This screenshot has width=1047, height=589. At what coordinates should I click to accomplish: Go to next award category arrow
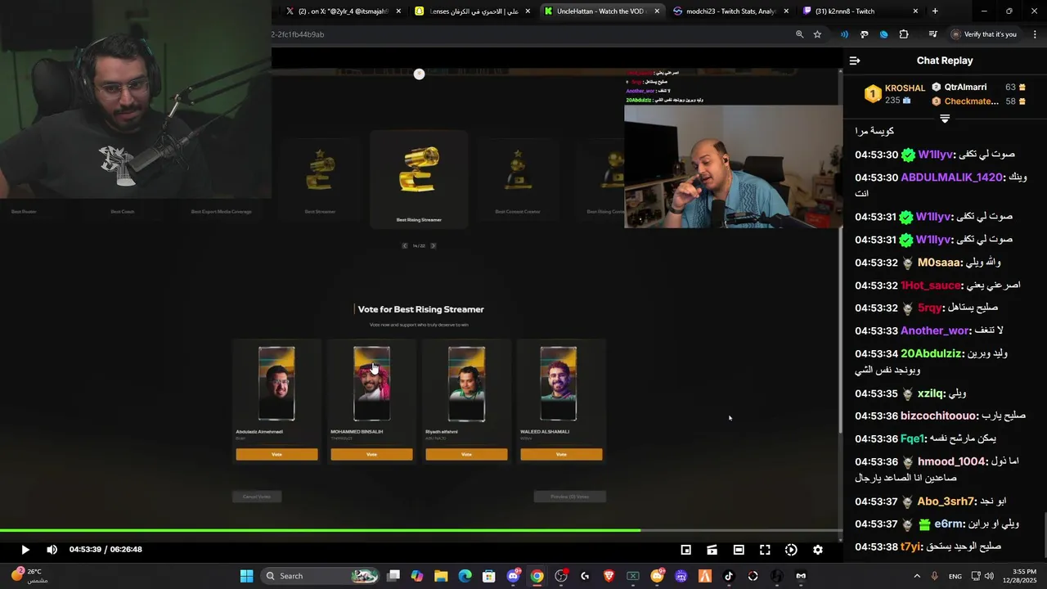coord(433,245)
